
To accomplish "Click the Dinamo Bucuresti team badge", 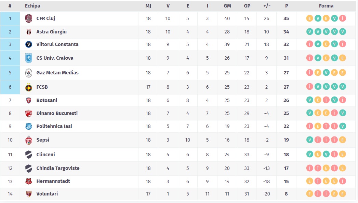I will tap(29, 113).
